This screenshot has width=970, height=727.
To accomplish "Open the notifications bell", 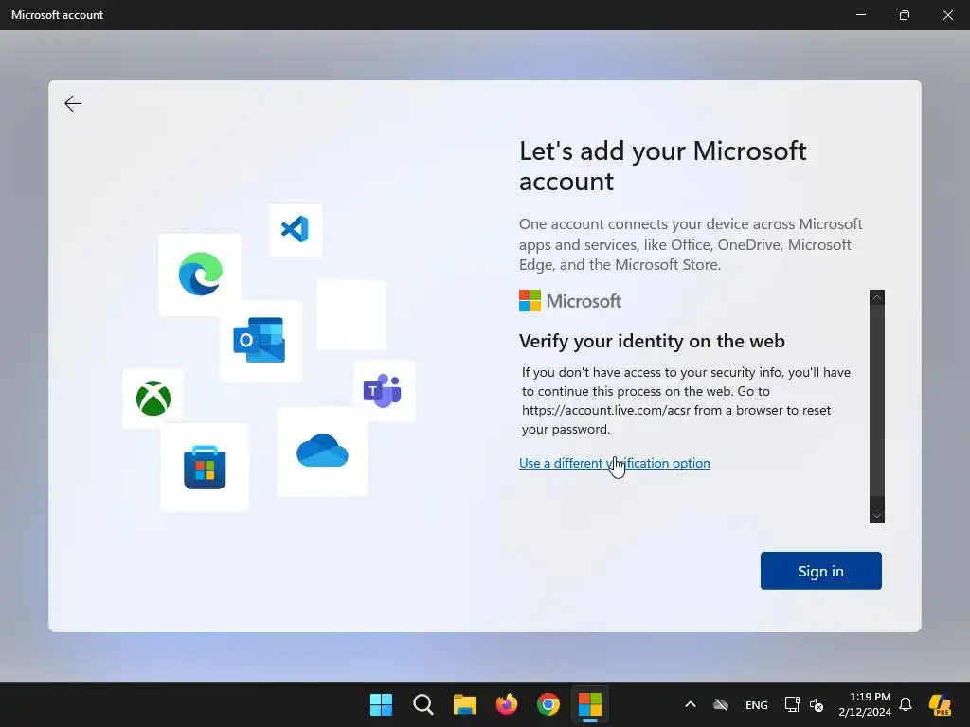I will [906, 704].
